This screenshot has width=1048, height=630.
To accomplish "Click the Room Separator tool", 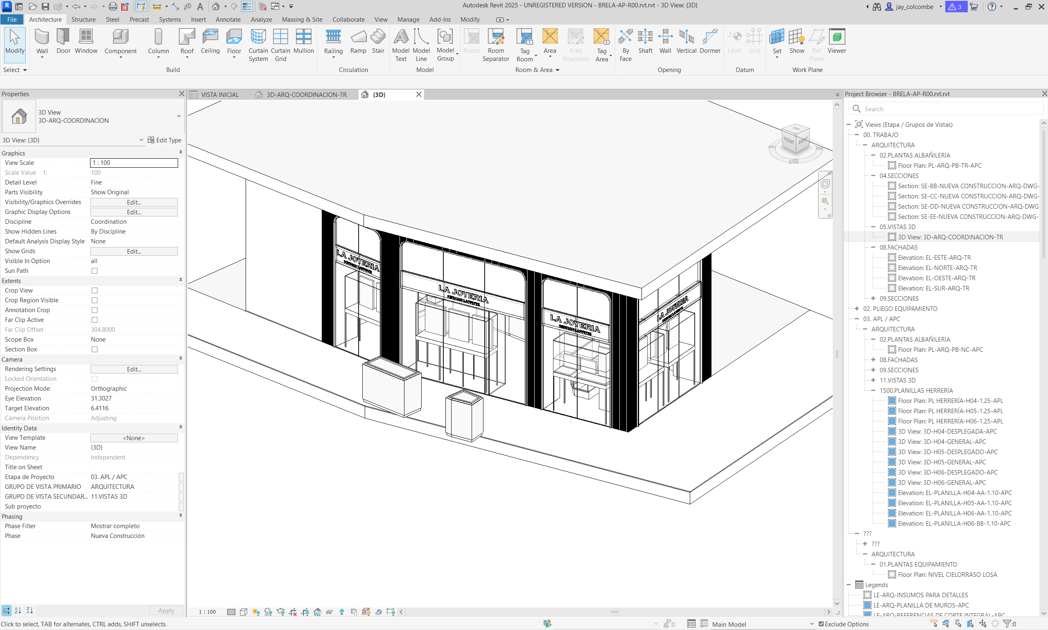I will (x=495, y=37).
